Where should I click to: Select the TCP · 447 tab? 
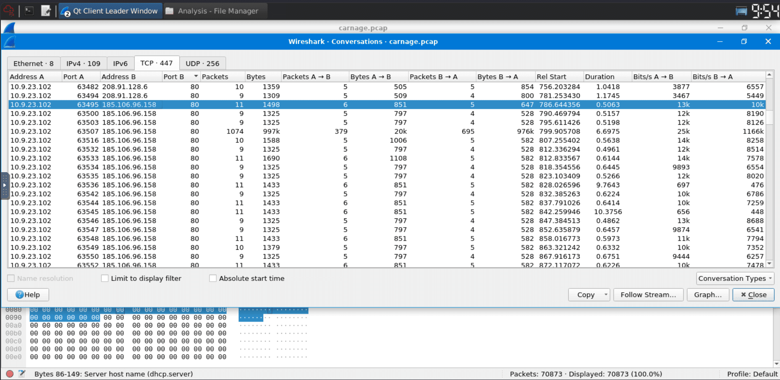(157, 63)
